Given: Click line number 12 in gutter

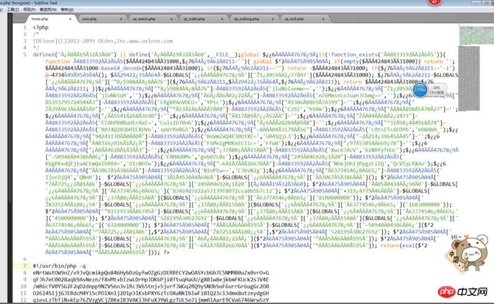Looking at the screenshot, I should click(x=23, y=300).
